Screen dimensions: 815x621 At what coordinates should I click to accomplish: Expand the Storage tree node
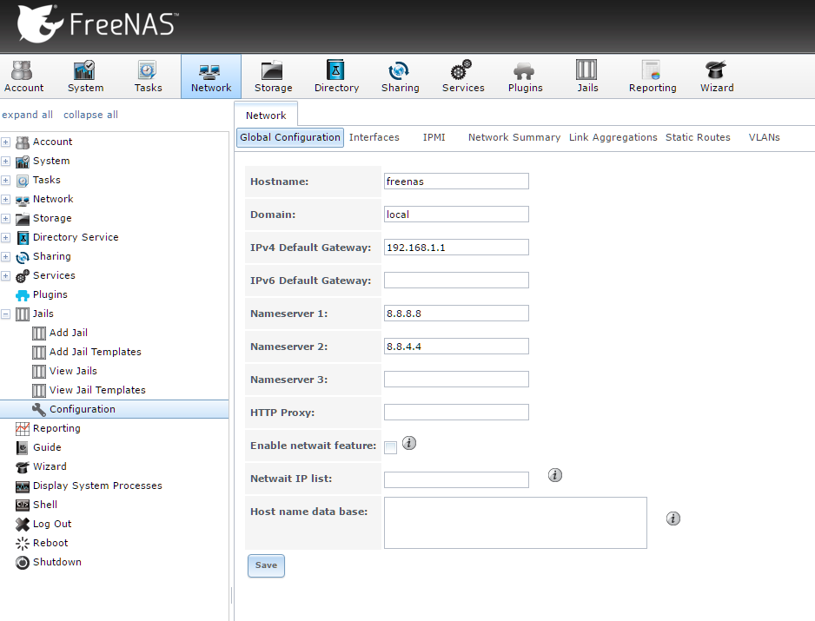point(6,218)
